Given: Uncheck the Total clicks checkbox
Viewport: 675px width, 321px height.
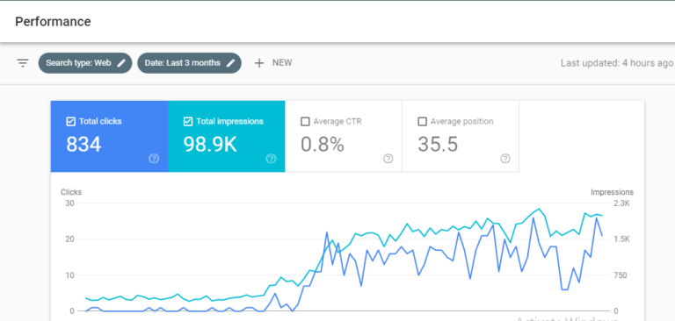Looking at the screenshot, I should (71, 122).
